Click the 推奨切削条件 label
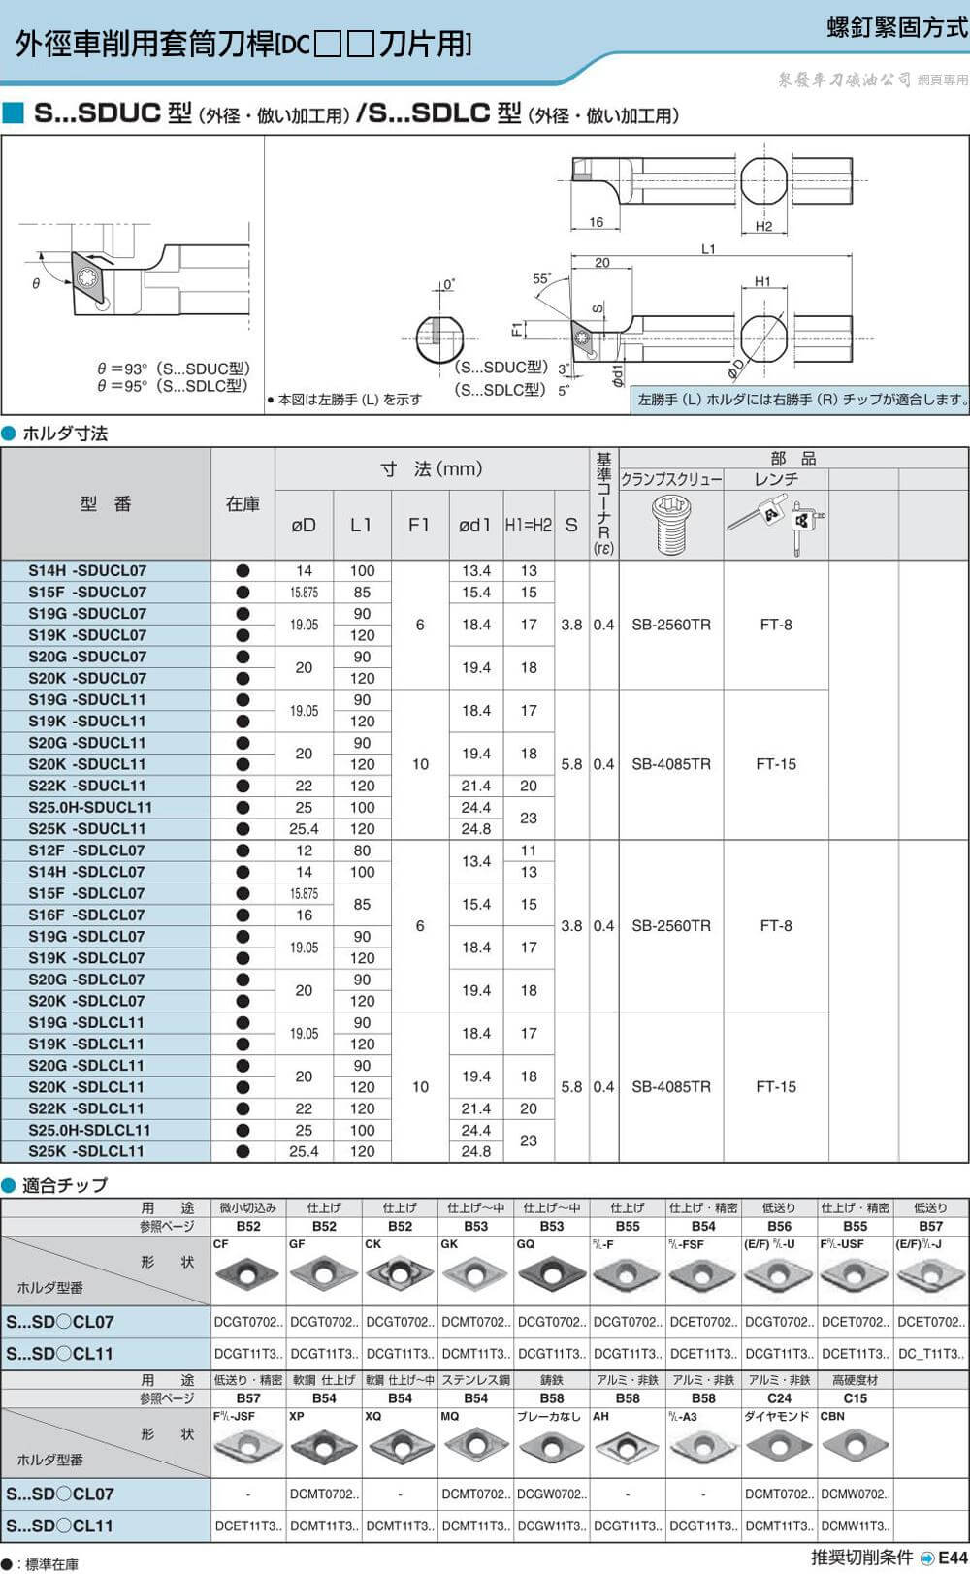This screenshot has width=970, height=1574. click(862, 1558)
